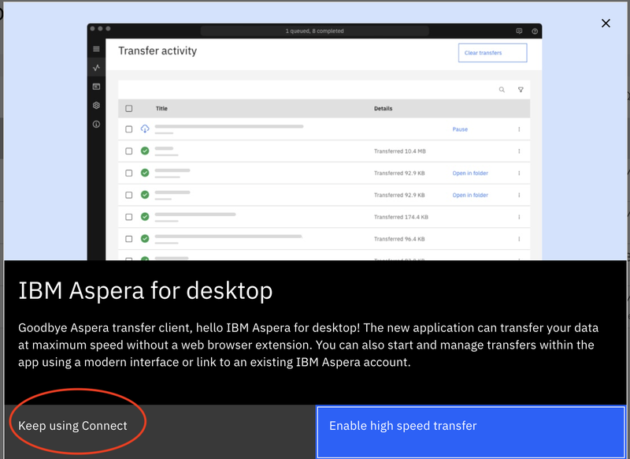The height and width of the screenshot is (459, 630).
Task: Click the 'IBM Aspera for desktop' heading
Action: pos(146,291)
